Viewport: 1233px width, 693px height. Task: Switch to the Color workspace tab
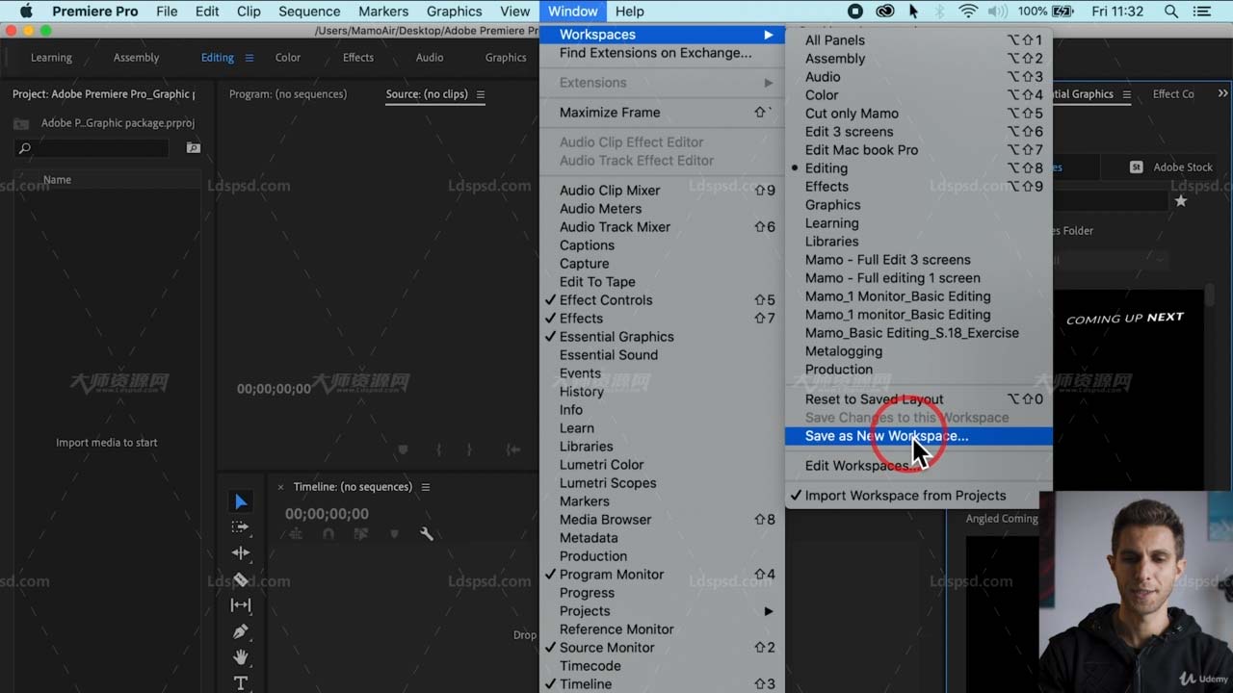tap(288, 58)
